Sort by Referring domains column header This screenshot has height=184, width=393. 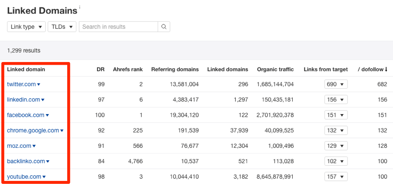tap(175, 69)
